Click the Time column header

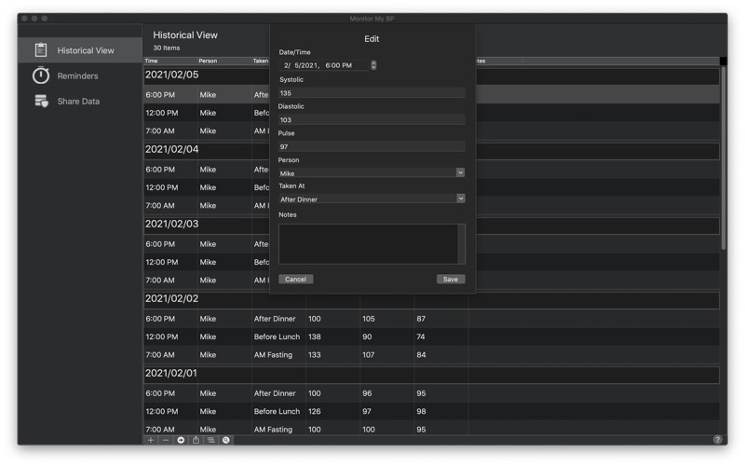pos(170,61)
